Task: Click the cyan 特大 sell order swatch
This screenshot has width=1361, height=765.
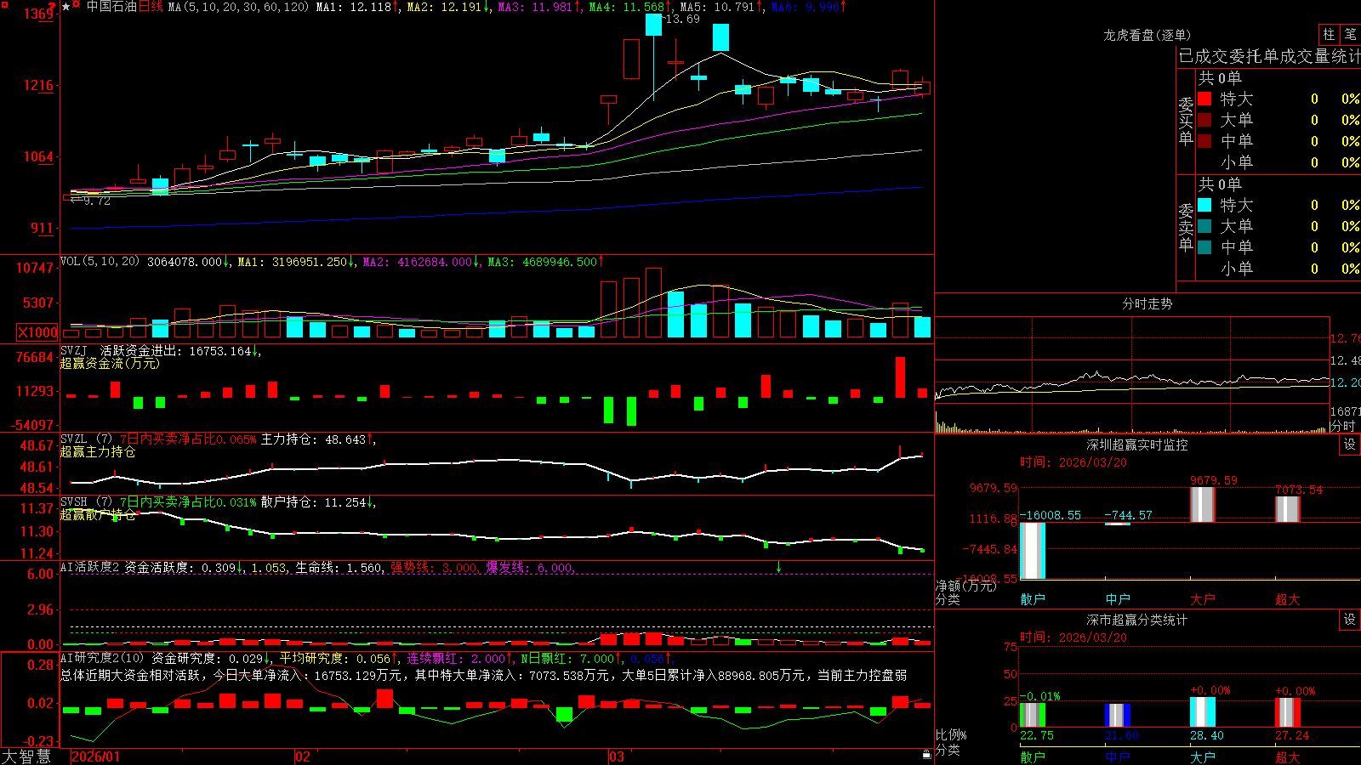Action: pyautogui.click(x=1204, y=205)
